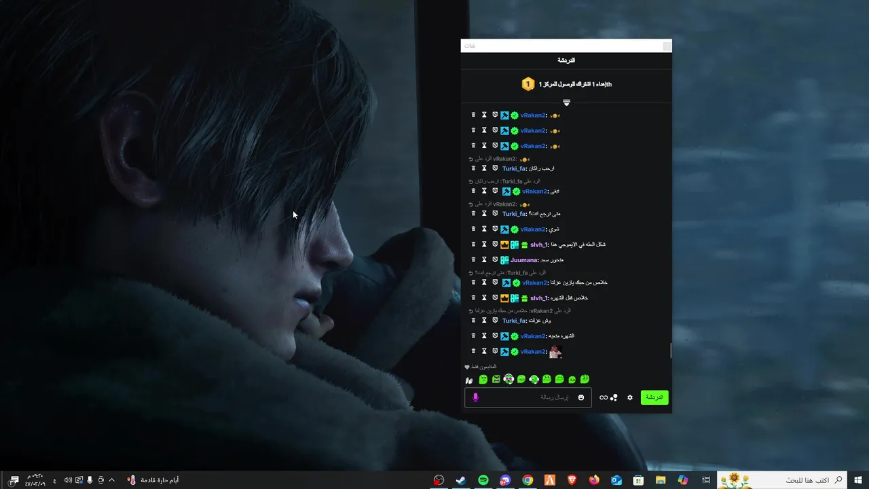Delete vRakan2's "الشهره متعبه" message with trash icon
The width and height of the screenshot is (869, 489).
(473, 336)
